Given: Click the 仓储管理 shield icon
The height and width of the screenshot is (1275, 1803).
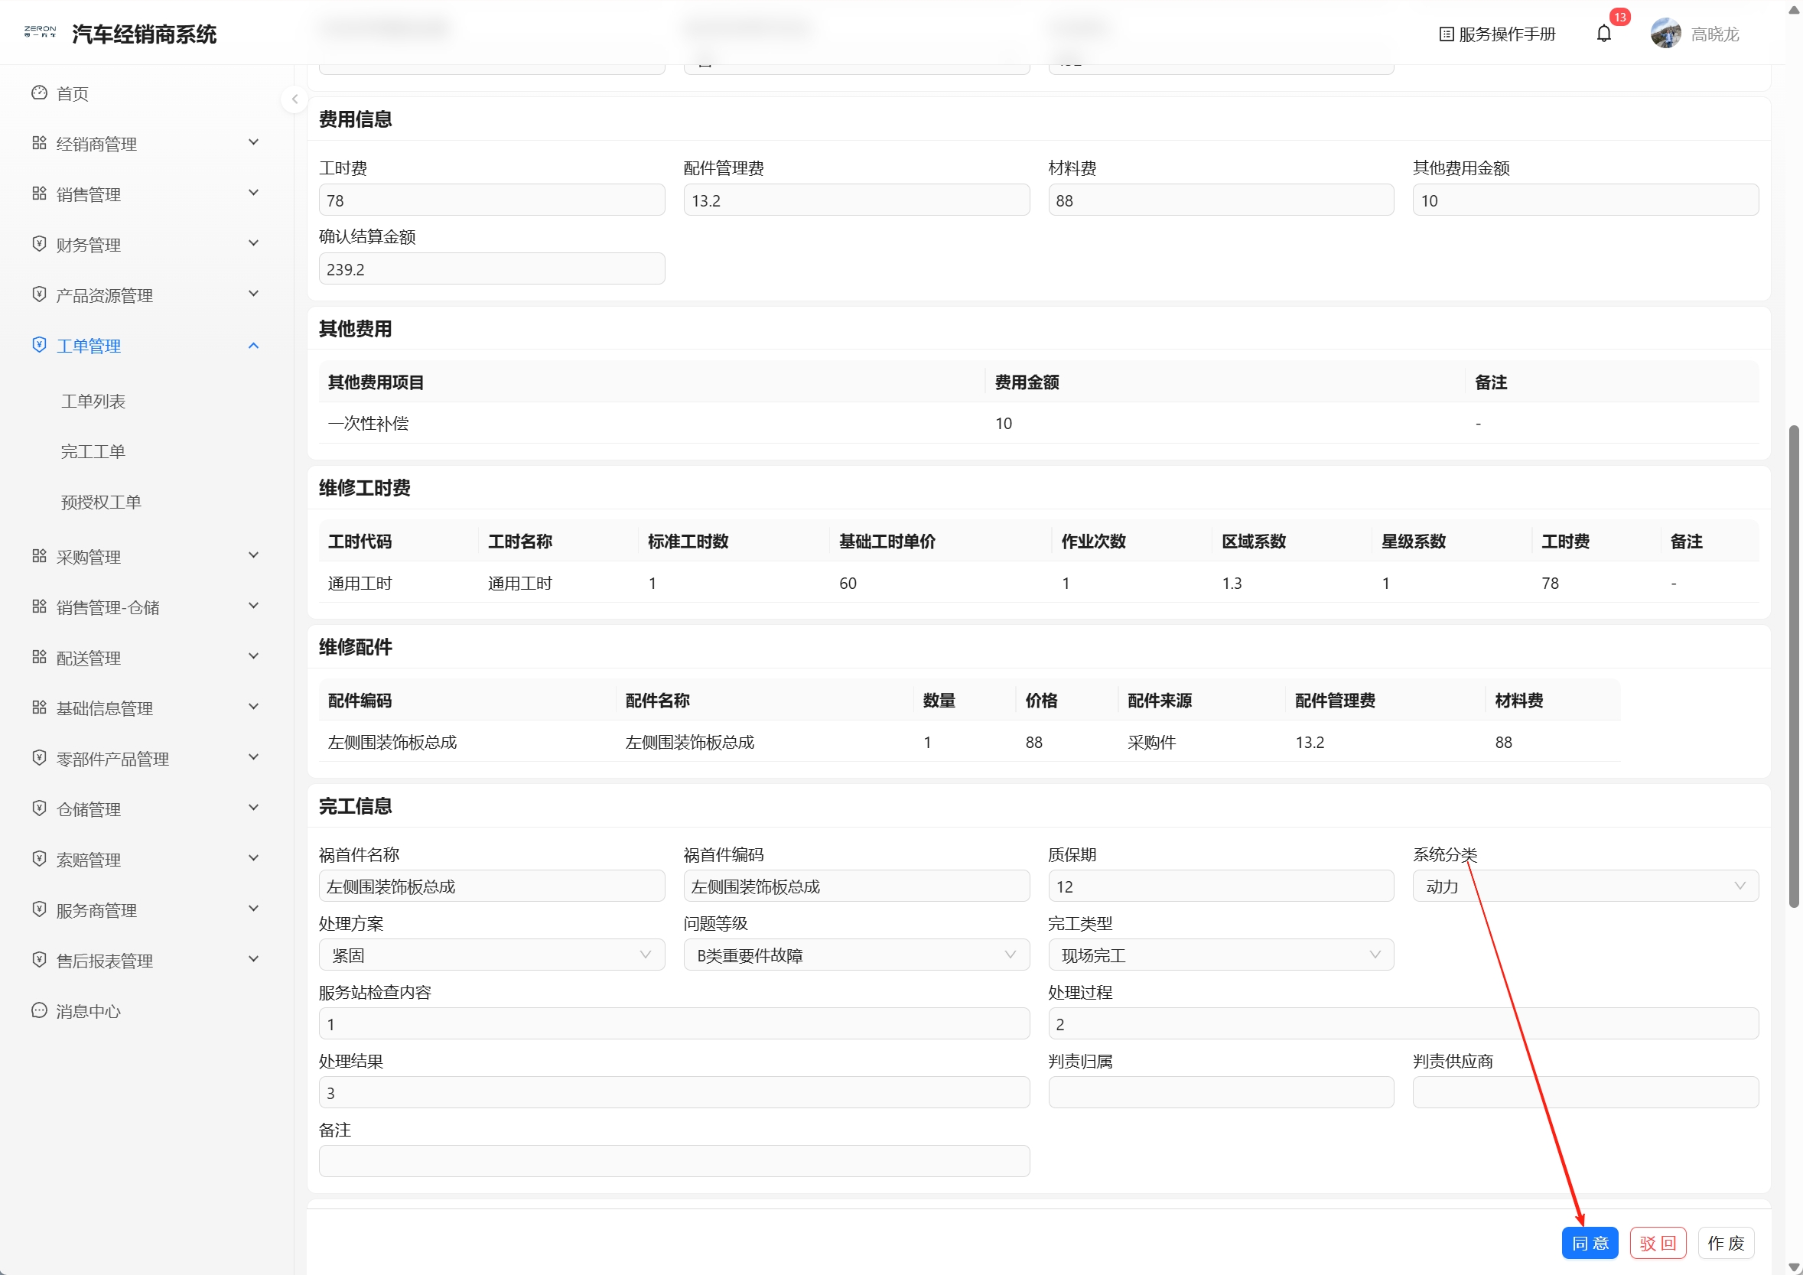Looking at the screenshot, I should point(39,808).
